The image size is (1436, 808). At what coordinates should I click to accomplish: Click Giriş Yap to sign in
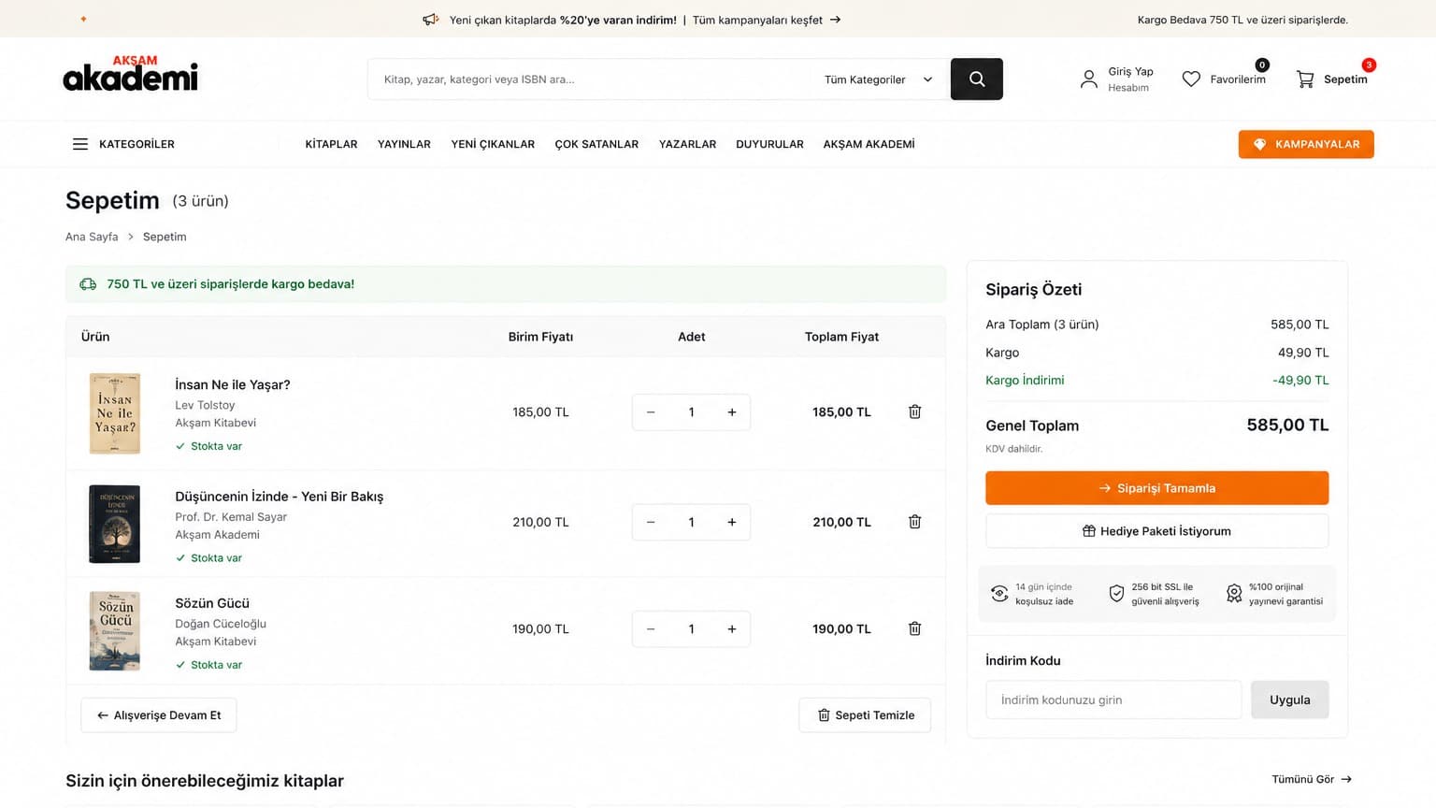pyautogui.click(x=1130, y=71)
